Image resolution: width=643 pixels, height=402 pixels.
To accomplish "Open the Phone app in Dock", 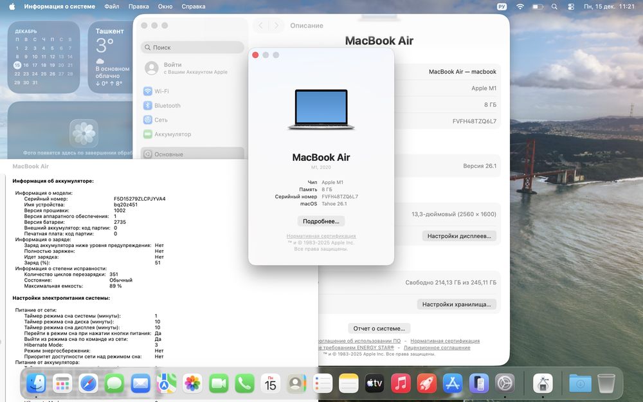I will 244,384.
